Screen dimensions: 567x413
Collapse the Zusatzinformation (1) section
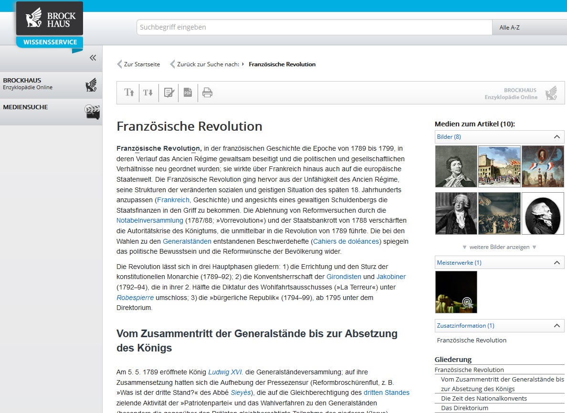[556, 326]
